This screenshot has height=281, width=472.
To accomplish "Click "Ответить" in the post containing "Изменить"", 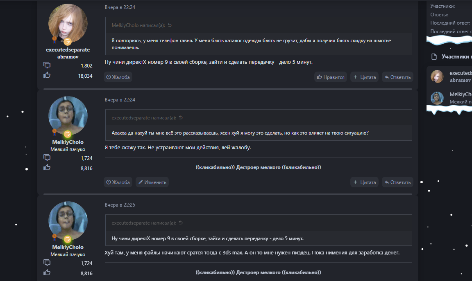I will [397, 182].
